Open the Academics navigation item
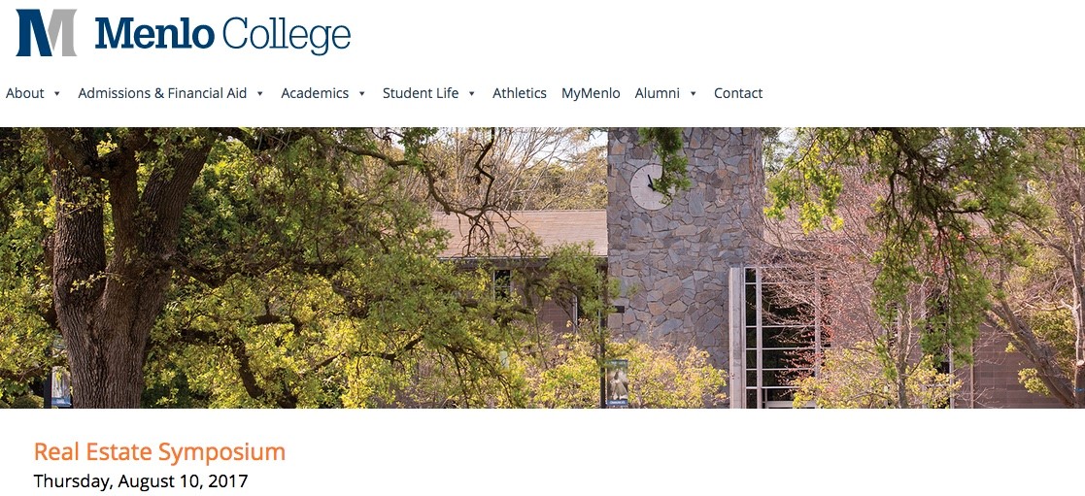Image resolution: width=1085 pixels, height=496 pixels. click(x=315, y=93)
